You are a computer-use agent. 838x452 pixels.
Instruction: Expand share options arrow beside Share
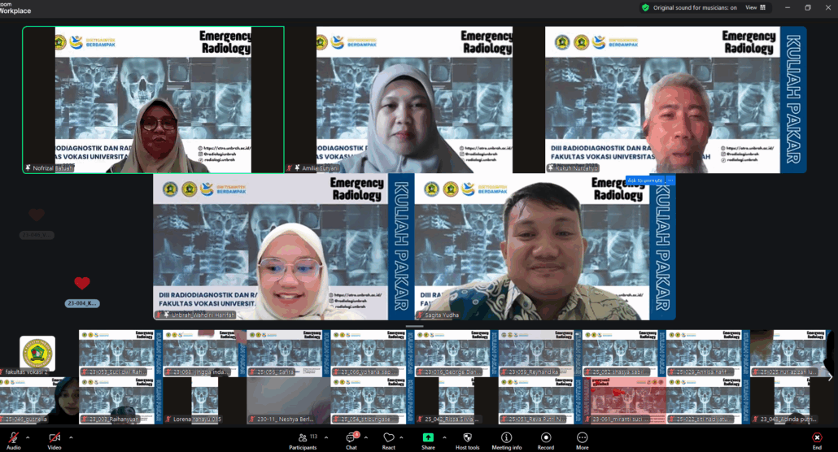point(443,437)
